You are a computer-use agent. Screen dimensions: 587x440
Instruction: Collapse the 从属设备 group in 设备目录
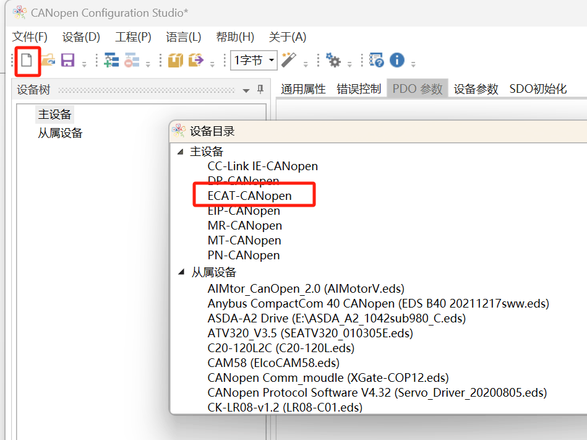(x=182, y=272)
